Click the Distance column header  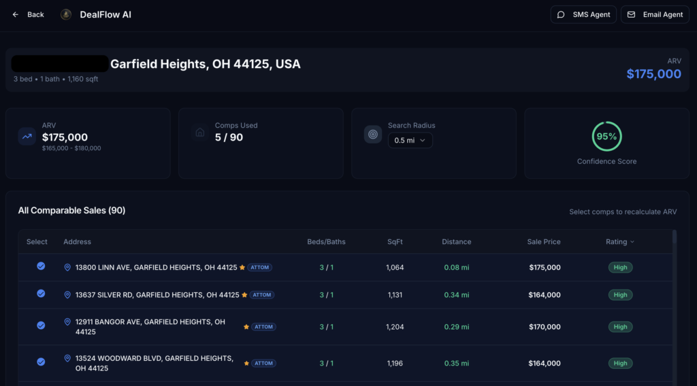456,242
